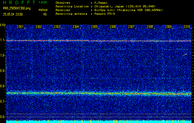The width and height of the screenshot is (194, 123).
Task: Click the Receiving antenna label
Action: (x=71, y=14)
